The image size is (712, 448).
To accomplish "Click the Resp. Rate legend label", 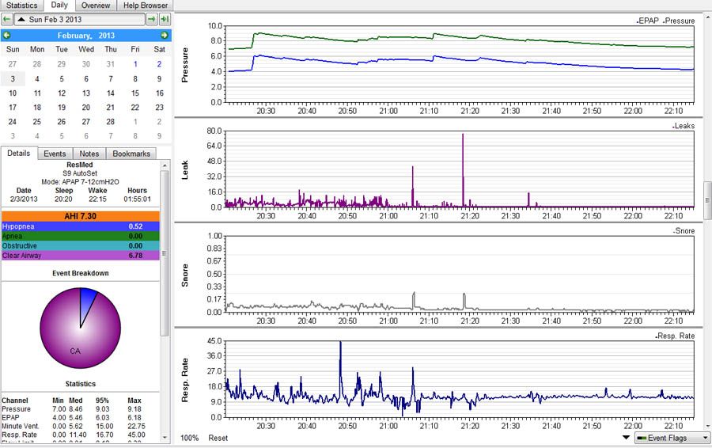I will (676, 336).
